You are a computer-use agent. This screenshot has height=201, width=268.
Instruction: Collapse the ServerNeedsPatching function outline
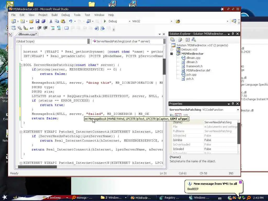[21, 65]
